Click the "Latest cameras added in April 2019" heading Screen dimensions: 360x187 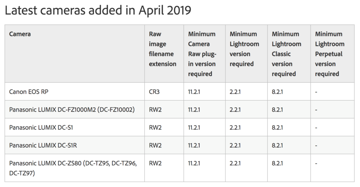98,11
